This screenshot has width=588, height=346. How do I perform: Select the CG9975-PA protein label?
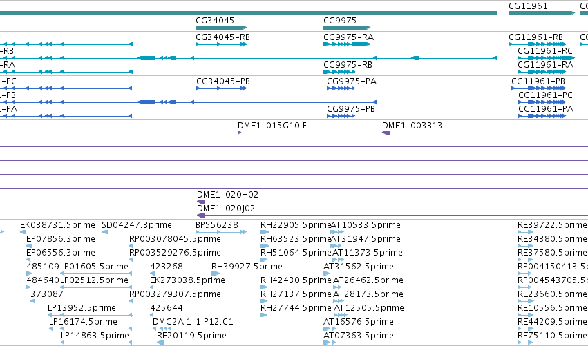coord(352,81)
